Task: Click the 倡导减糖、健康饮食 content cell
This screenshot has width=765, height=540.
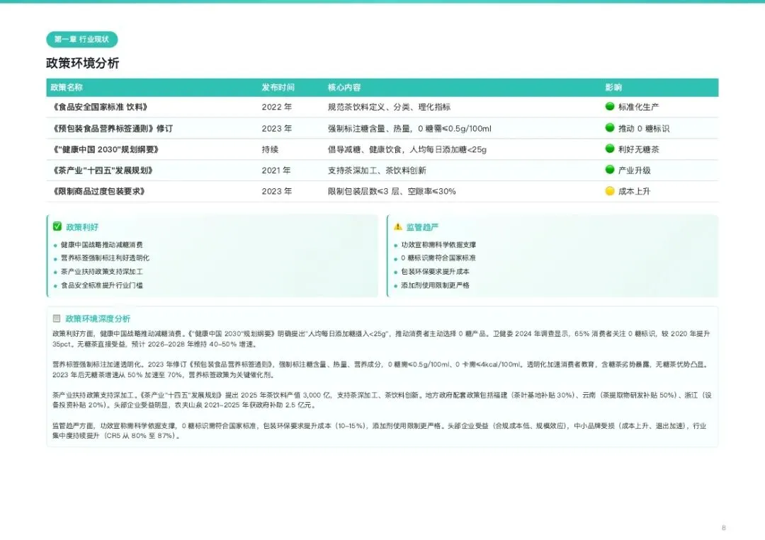Action: [407, 149]
